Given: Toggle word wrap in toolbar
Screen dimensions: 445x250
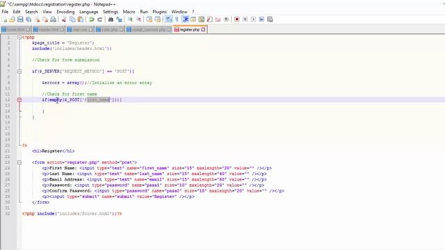Looking at the screenshot, I should pyautogui.click(x=168, y=19).
